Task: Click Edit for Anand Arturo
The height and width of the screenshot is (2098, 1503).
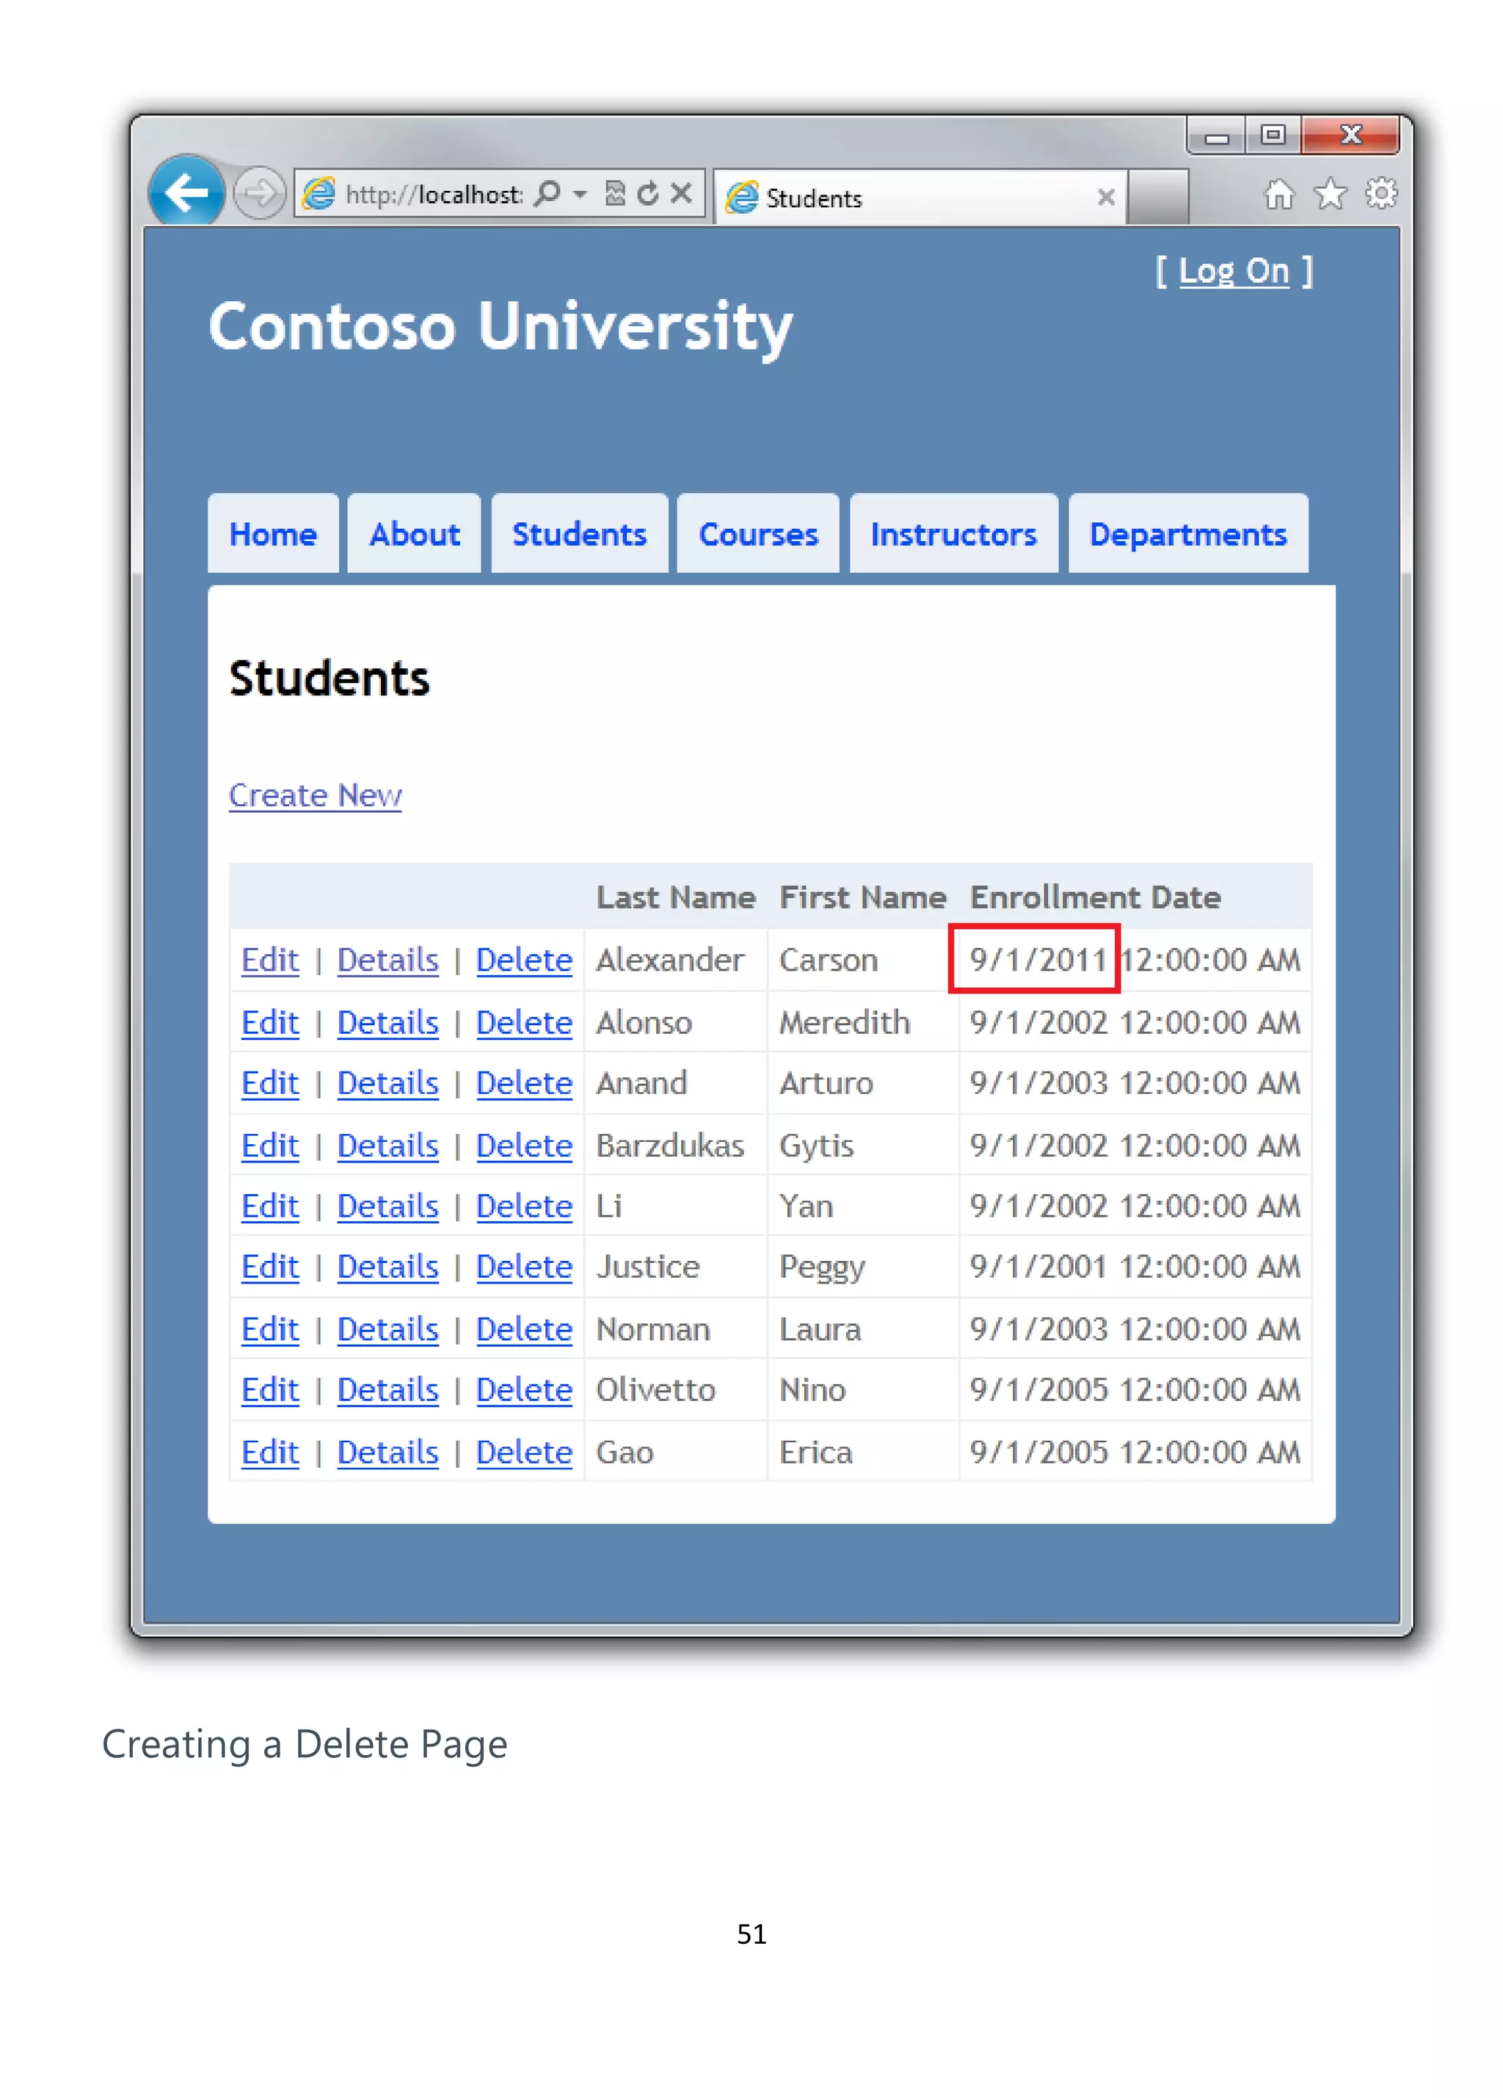Action: coord(270,1083)
